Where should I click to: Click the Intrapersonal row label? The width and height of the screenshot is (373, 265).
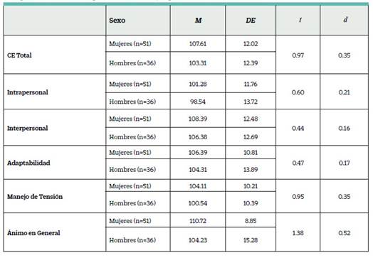[x=28, y=92]
